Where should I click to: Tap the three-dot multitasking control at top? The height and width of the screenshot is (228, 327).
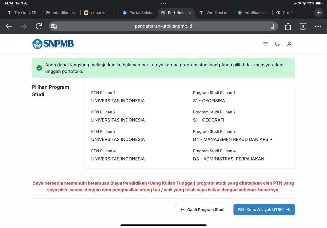click(163, 3)
